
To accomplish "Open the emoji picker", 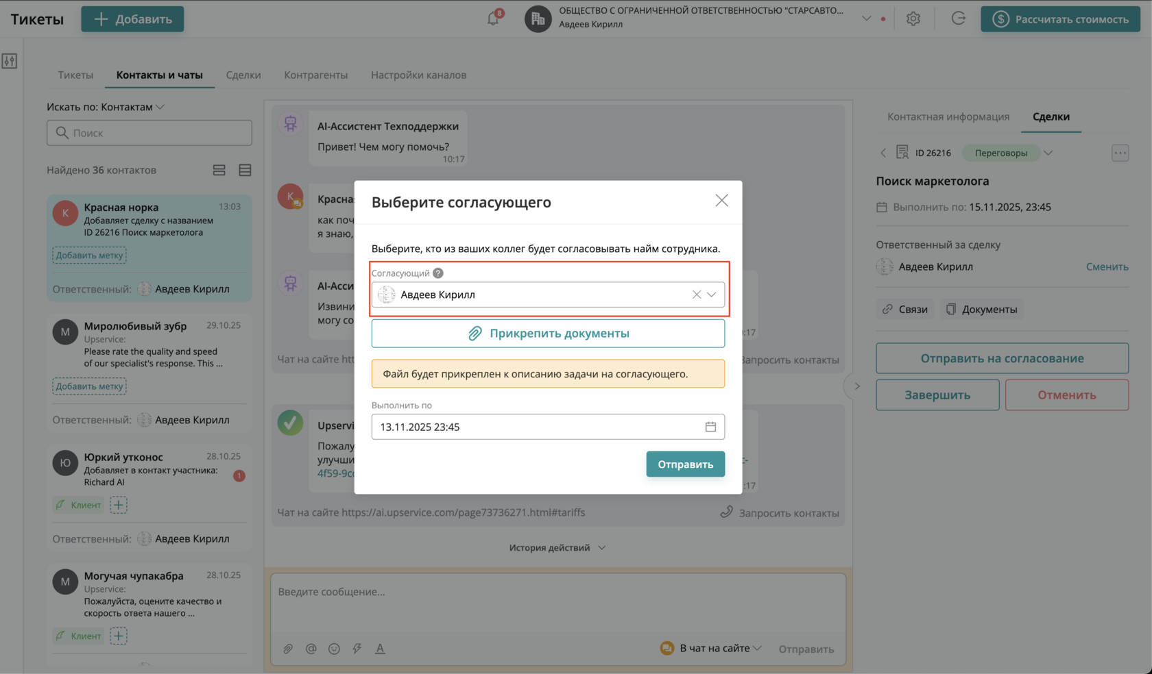I will (x=334, y=649).
